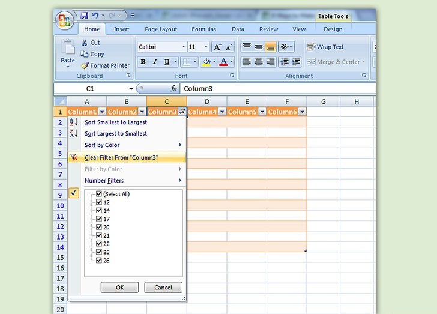This screenshot has width=437, height=314.
Task: Open the Clipboard dialog launcher
Action: coord(128,75)
